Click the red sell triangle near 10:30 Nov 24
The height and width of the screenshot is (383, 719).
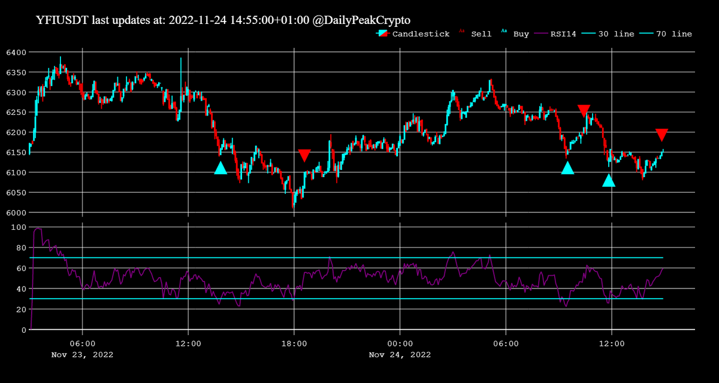point(584,111)
